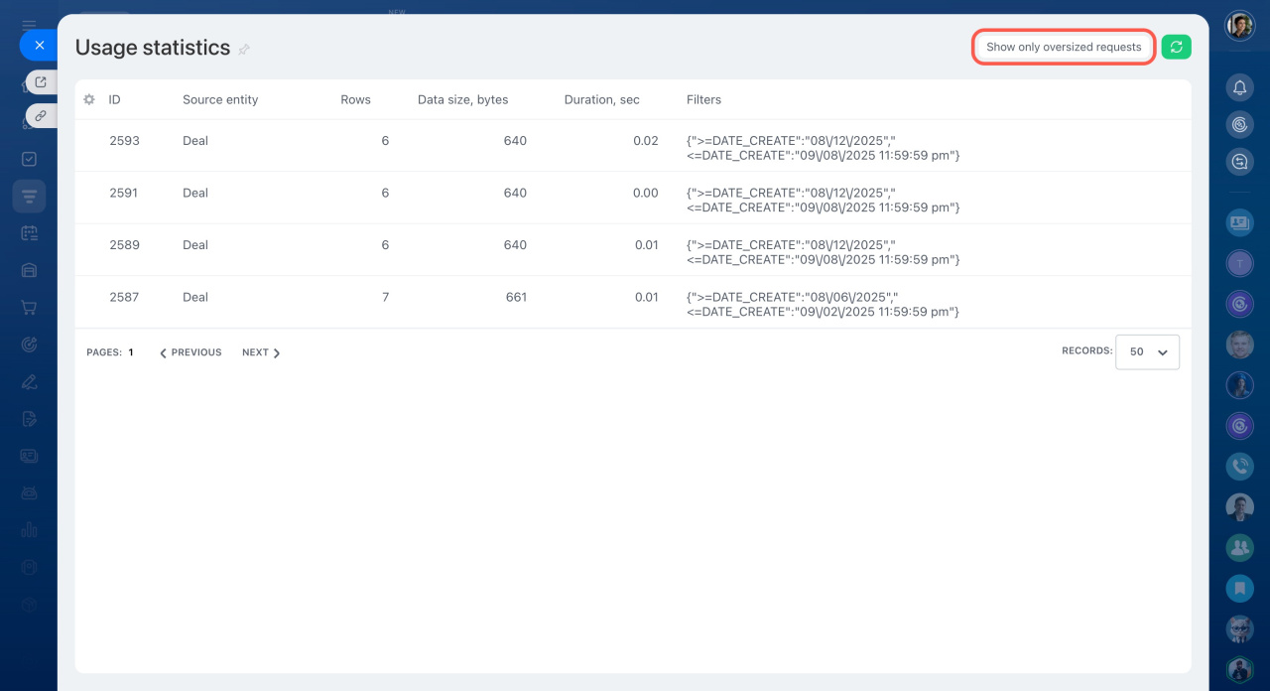Pin the Usage statistics page

244,50
